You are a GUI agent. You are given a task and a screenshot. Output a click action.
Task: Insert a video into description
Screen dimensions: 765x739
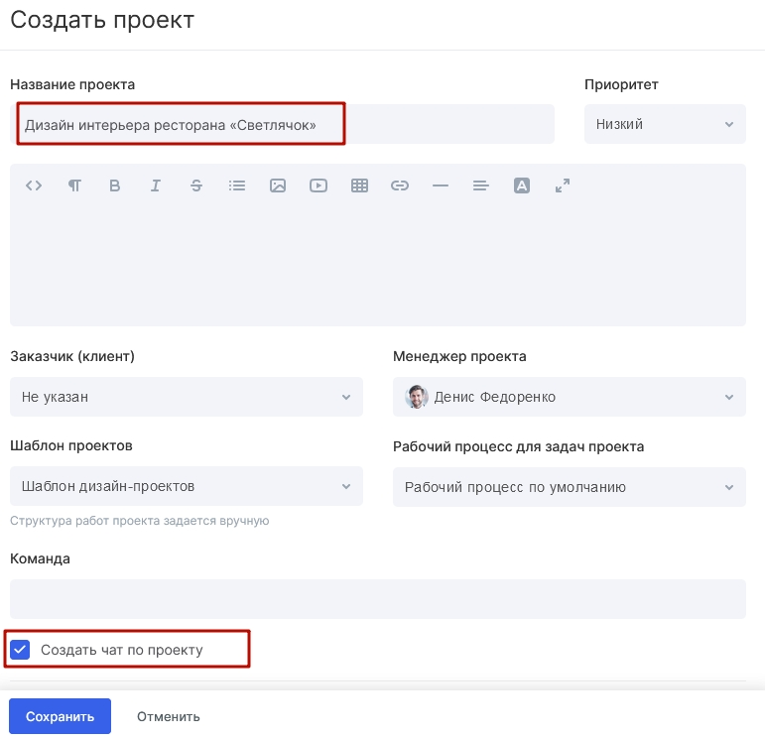click(319, 185)
